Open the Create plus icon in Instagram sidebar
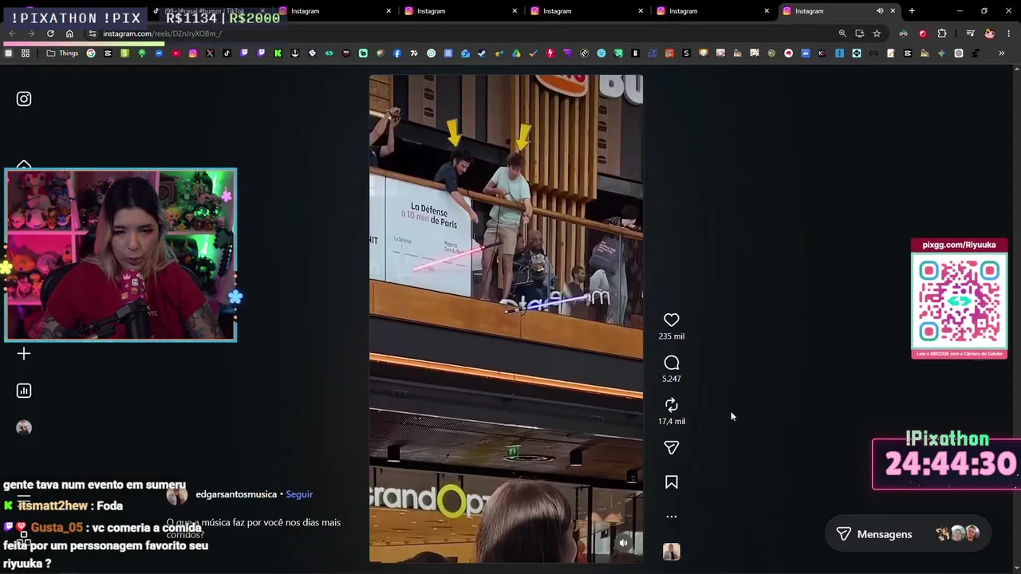 pyautogui.click(x=24, y=354)
